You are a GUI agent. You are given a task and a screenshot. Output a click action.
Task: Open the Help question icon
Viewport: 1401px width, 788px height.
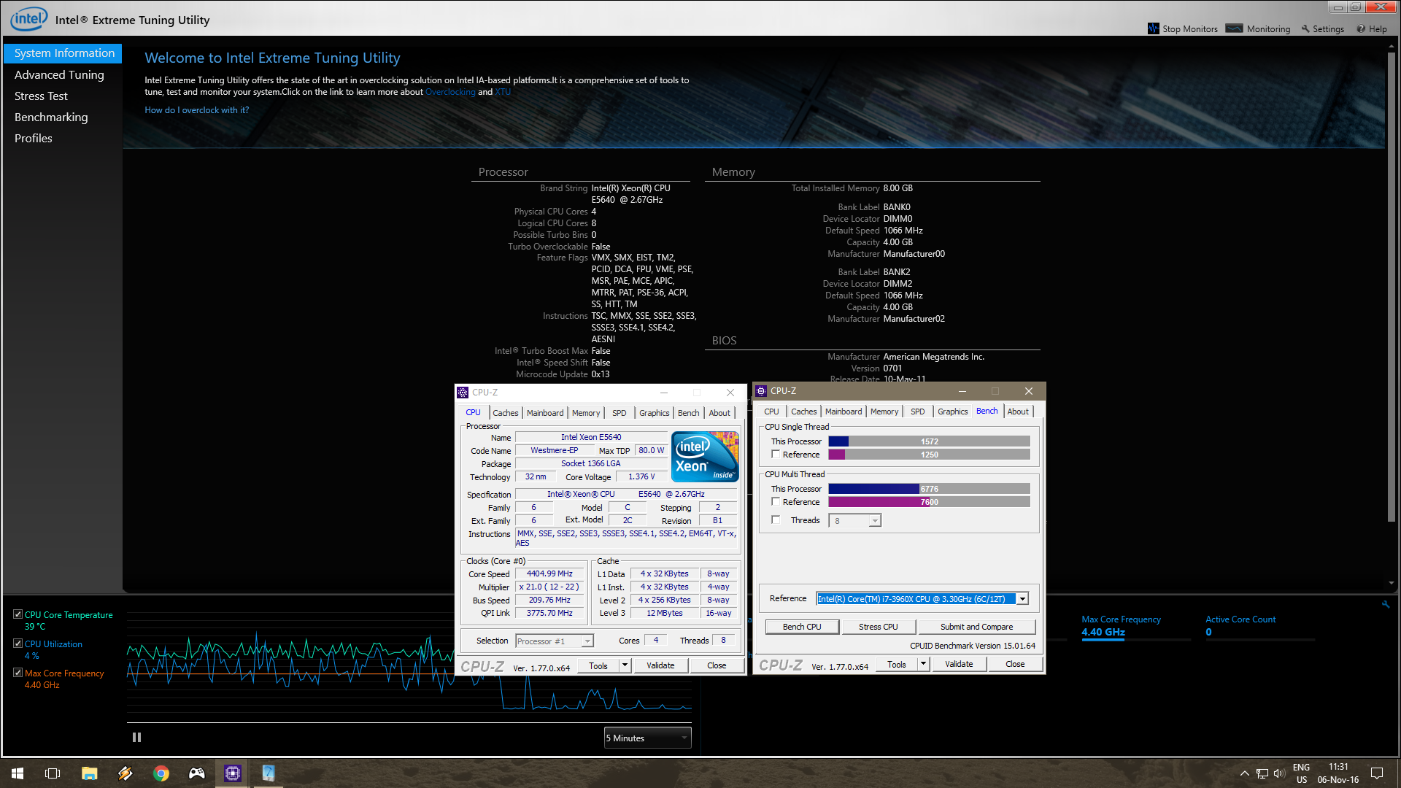click(x=1361, y=29)
